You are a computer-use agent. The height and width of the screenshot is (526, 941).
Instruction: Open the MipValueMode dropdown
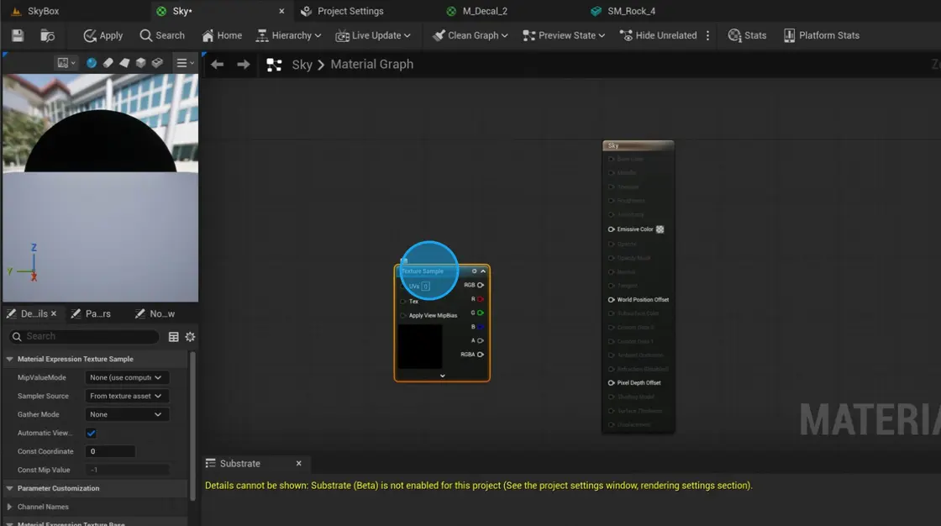127,377
